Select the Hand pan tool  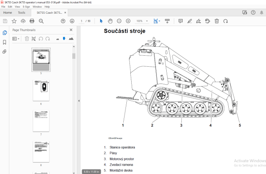(110, 21)
